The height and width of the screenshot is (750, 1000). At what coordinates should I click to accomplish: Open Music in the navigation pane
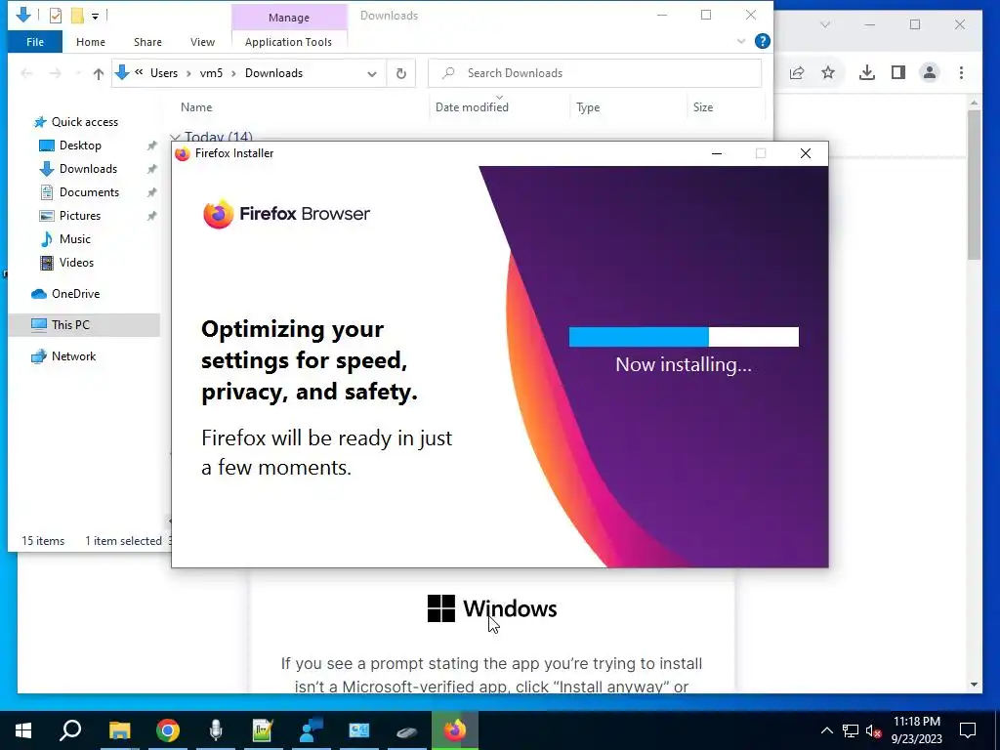coord(74,239)
